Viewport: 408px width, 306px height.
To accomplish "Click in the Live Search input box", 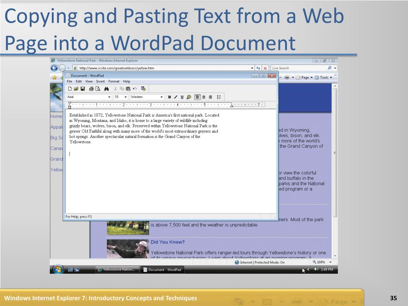I will [299, 68].
